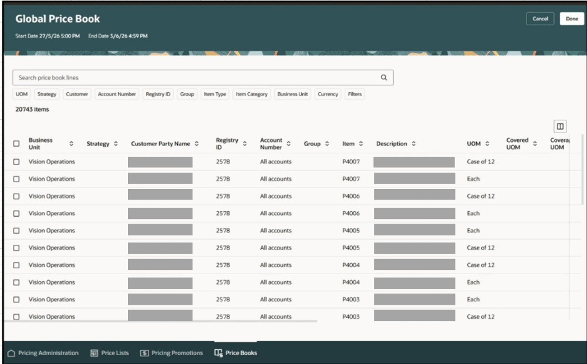This screenshot has height=364, width=587.
Task: Open the column layout icon
Action: pyautogui.click(x=560, y=126)
